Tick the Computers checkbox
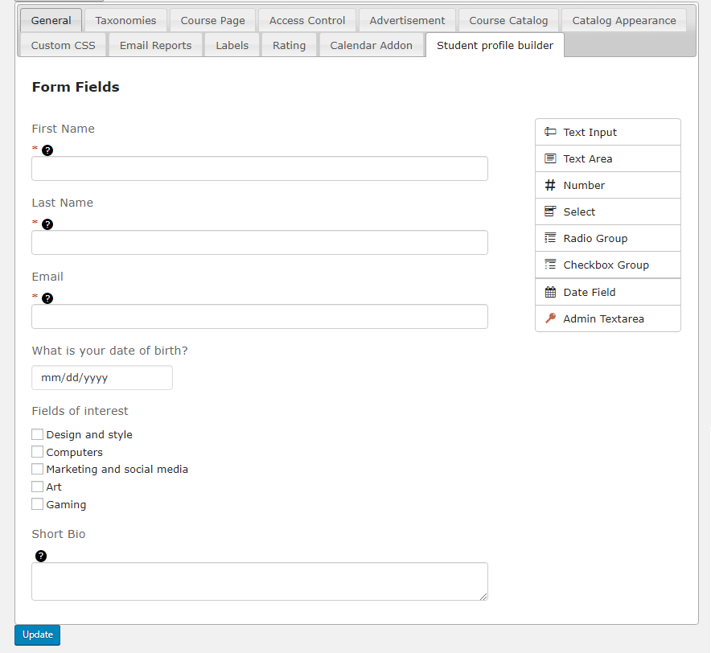The width and height of the screenshot is (711, 653). tap(38, 452)
